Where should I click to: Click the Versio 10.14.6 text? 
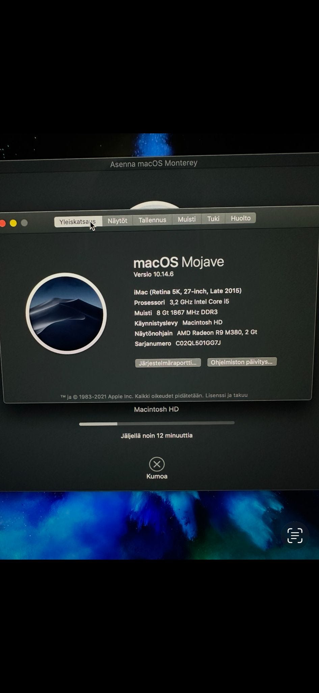(154, 274)
